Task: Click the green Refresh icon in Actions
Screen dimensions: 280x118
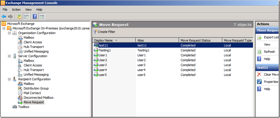Action: pyautogui.click(x=259, y=52)
